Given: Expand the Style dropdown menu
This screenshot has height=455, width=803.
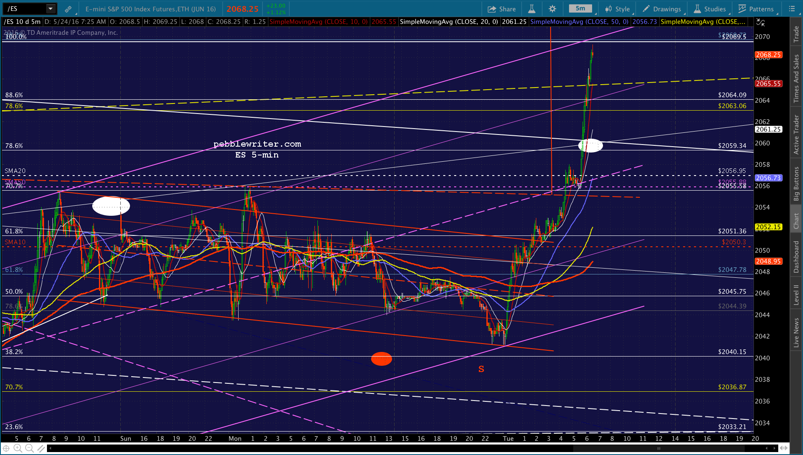Looking at the screenshot, I should (x=617, y=9).
